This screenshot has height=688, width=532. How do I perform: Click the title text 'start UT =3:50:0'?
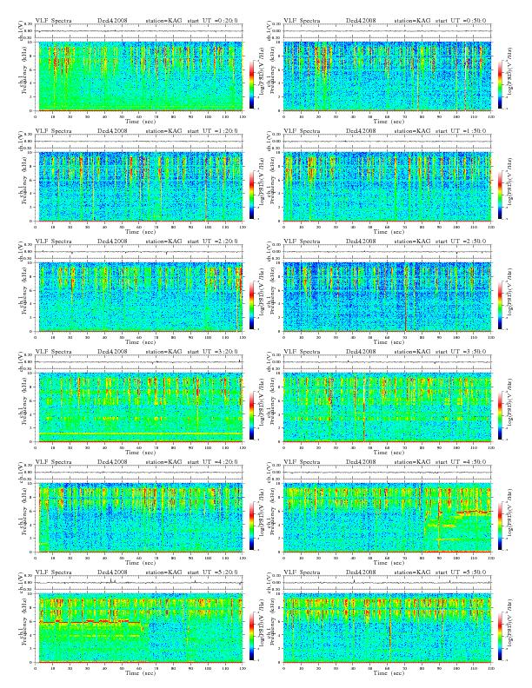click(x=461, y=352)
